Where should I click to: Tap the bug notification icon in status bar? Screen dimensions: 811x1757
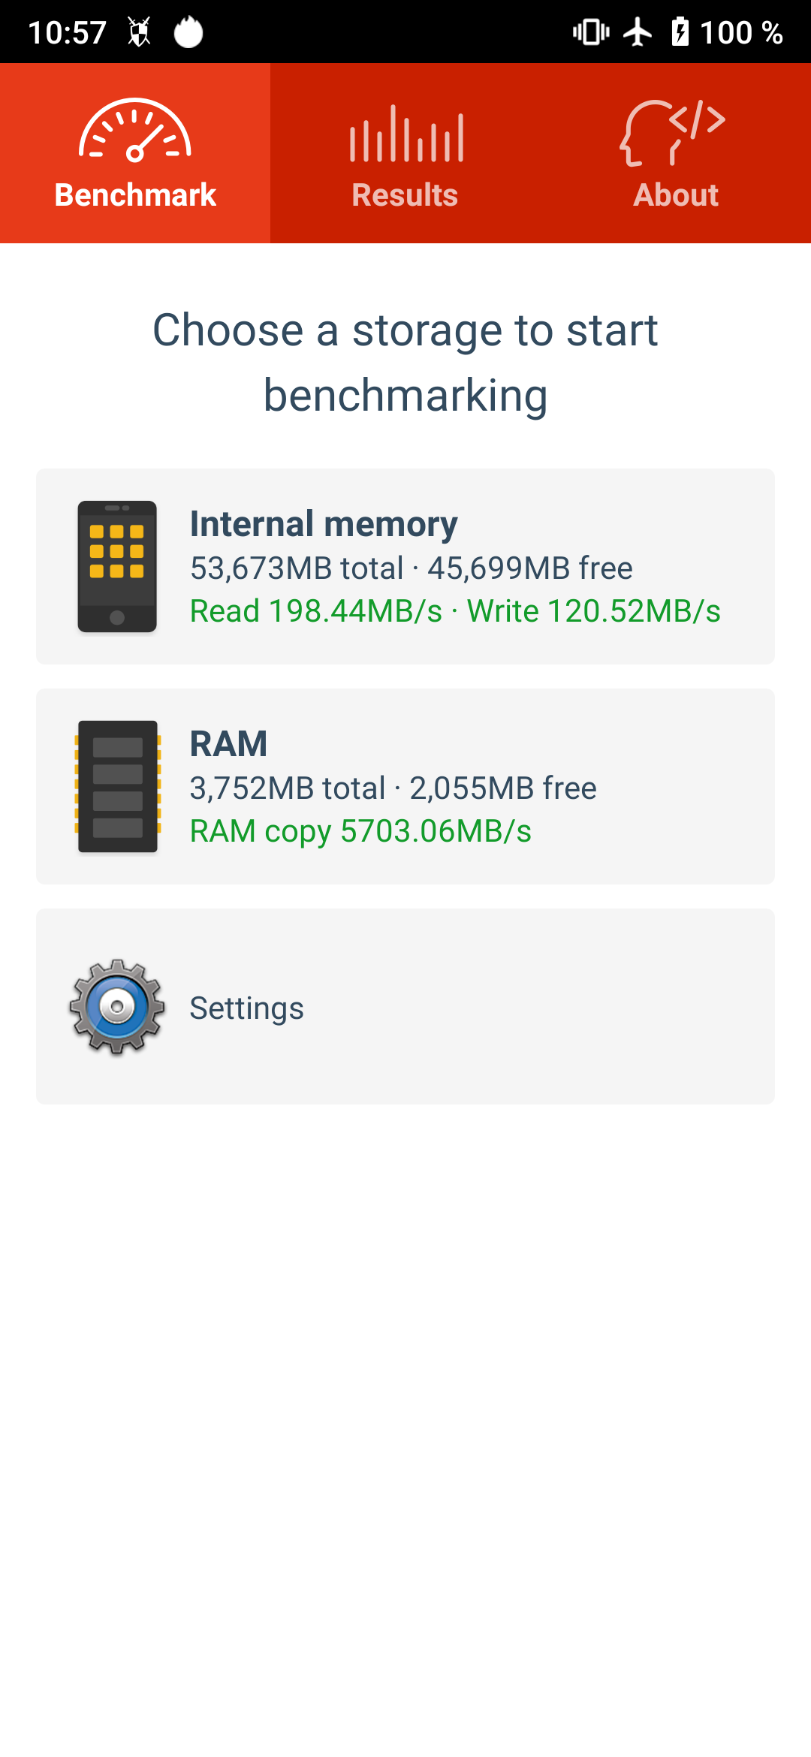pyautogui.click(x=139, y=32)
